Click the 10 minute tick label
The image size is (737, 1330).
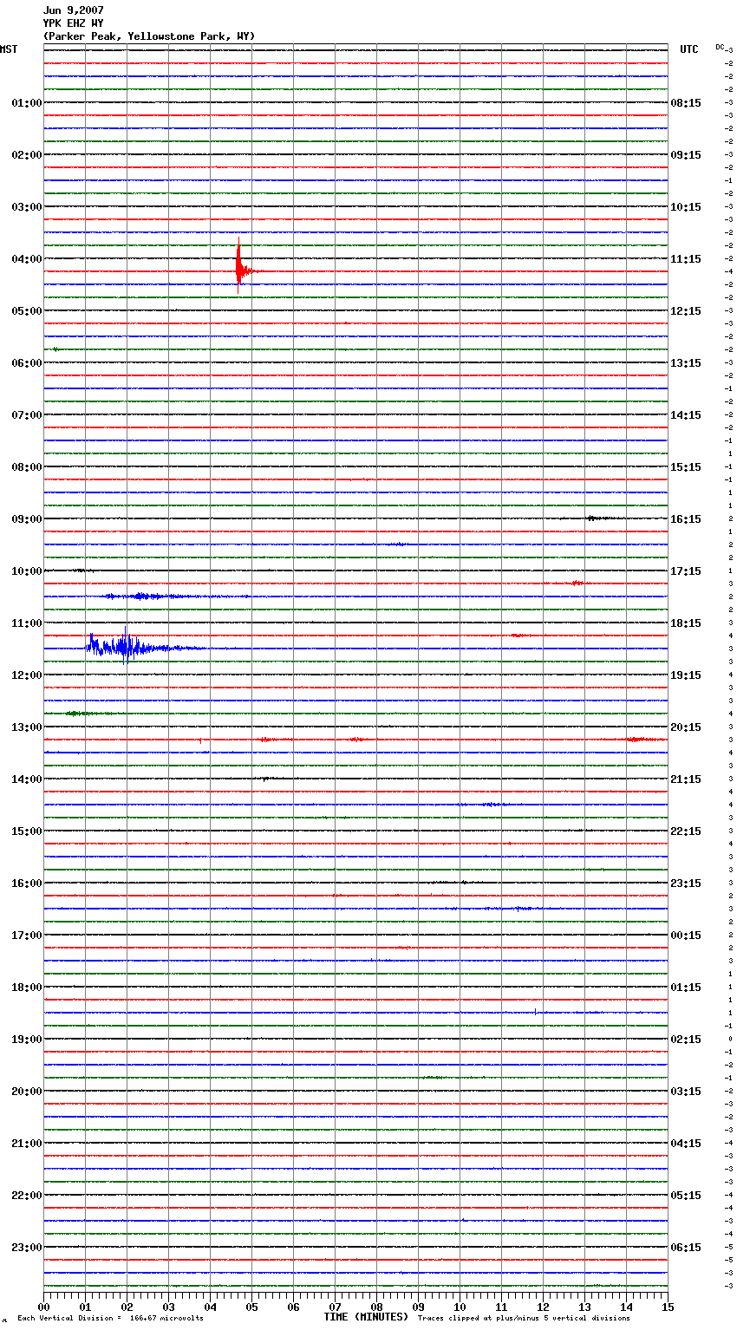coord(460,1307)
